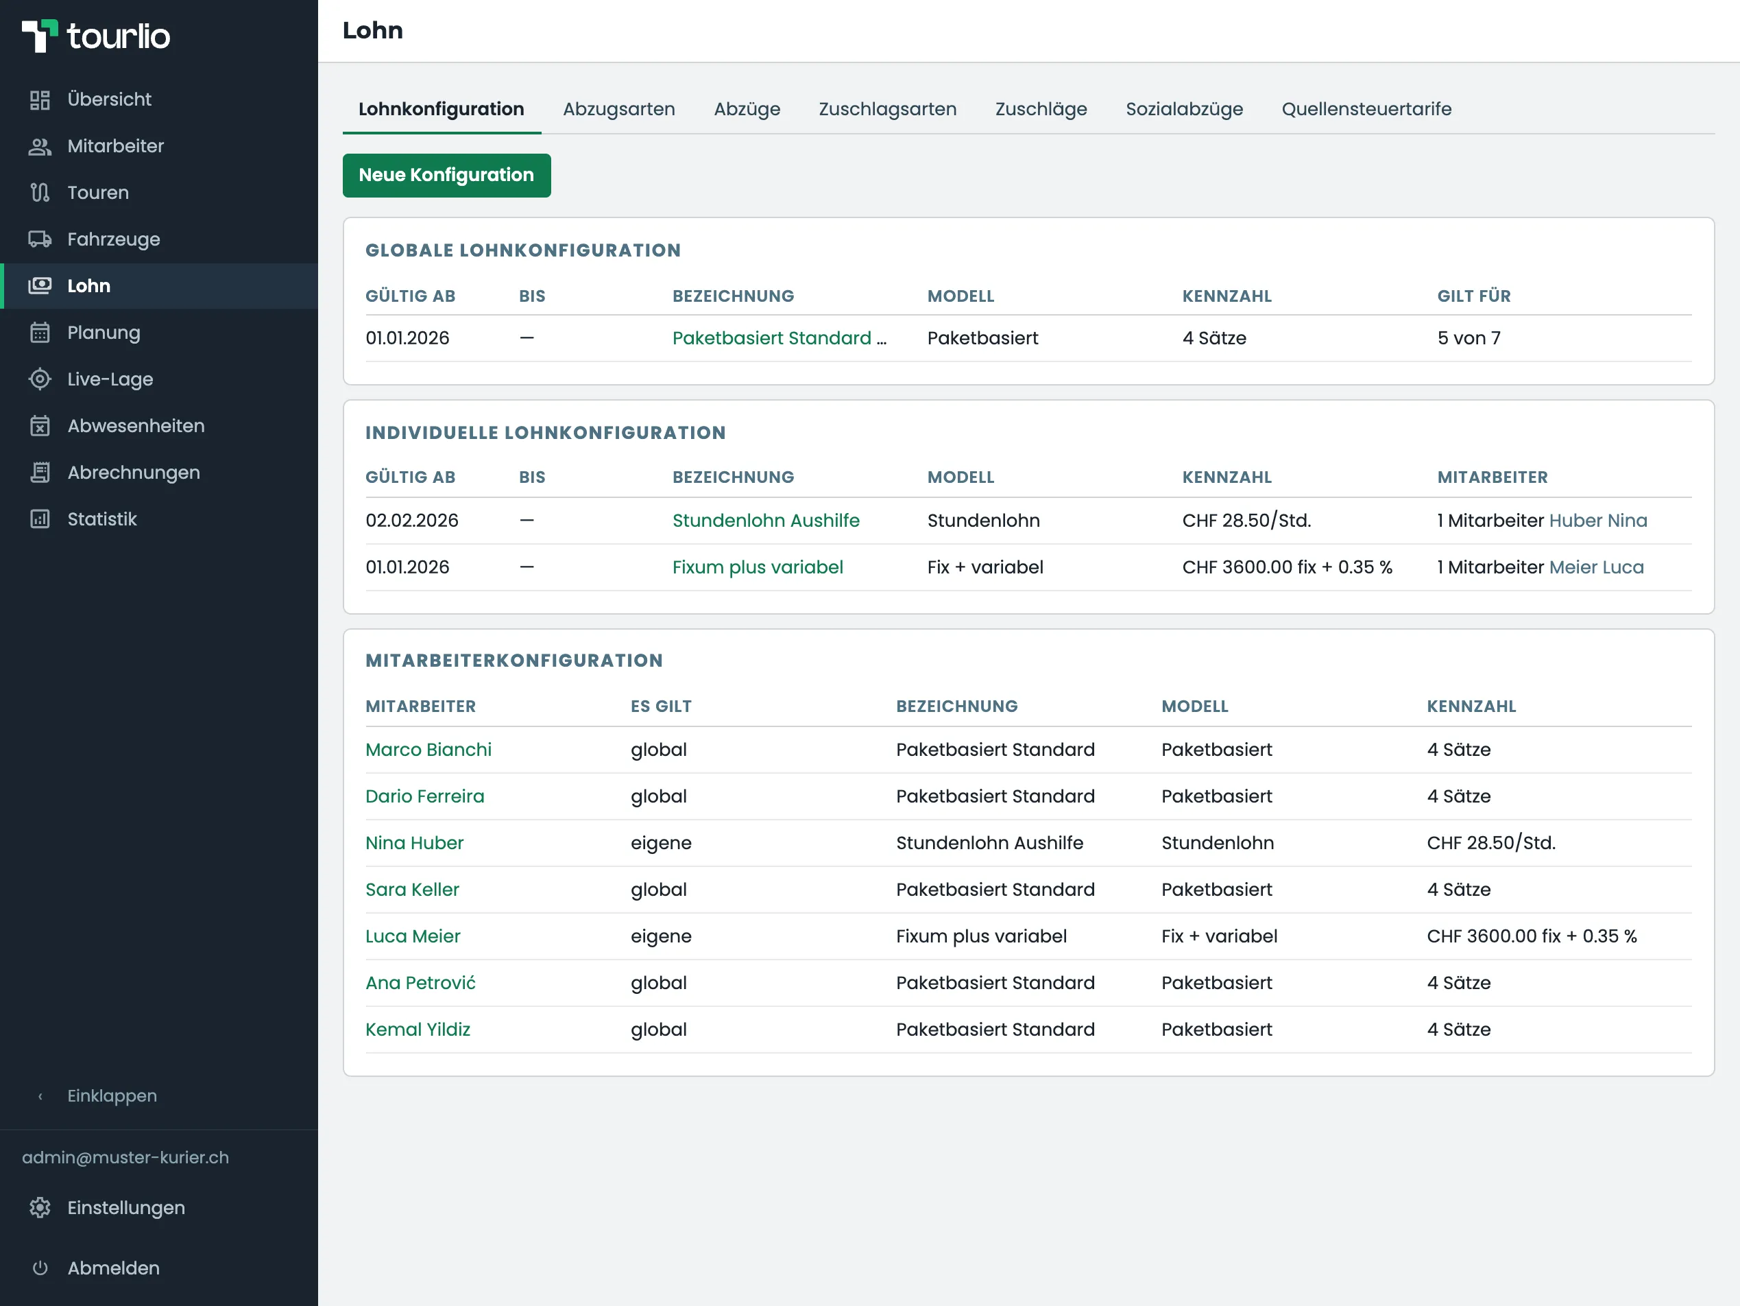Click the admin@muster-kurier.ch account text
Screen dimensions: 1740x1306
pos(126,1158)
